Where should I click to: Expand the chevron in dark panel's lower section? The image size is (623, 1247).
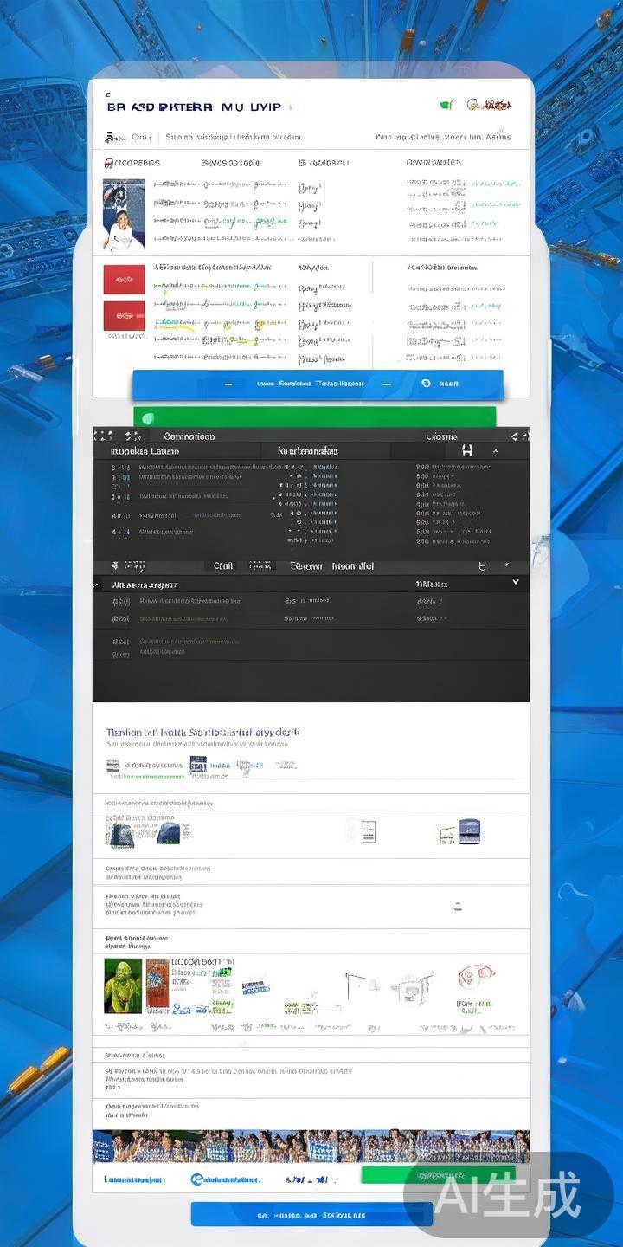pos(516,583)
